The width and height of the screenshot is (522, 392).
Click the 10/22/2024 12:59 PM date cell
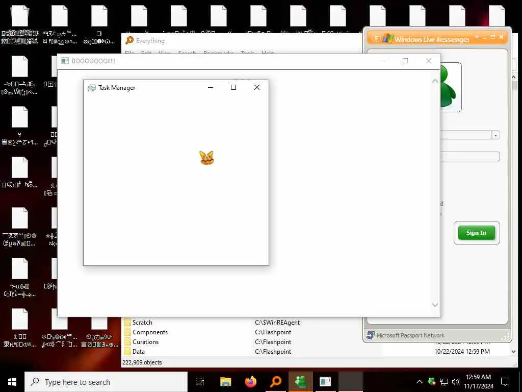(462, 351)
